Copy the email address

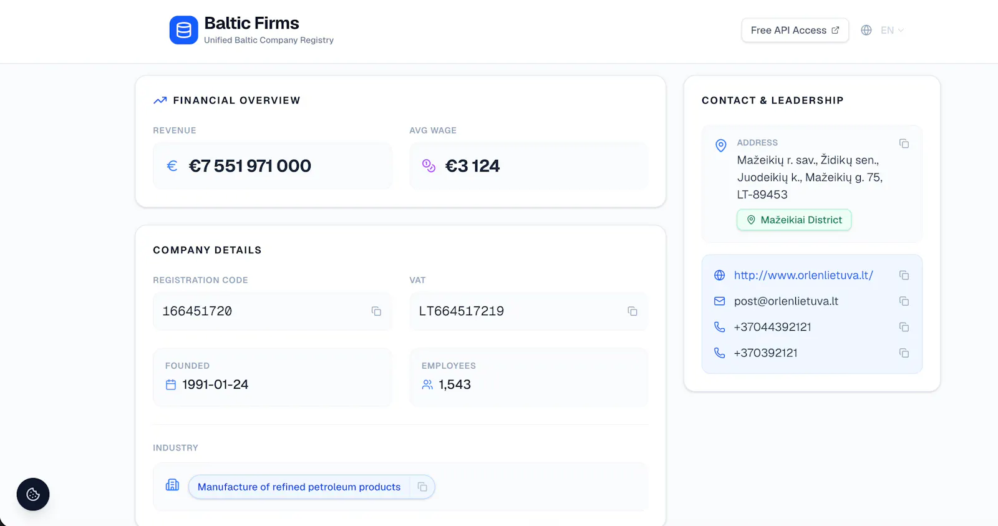(x=904, y=301)
